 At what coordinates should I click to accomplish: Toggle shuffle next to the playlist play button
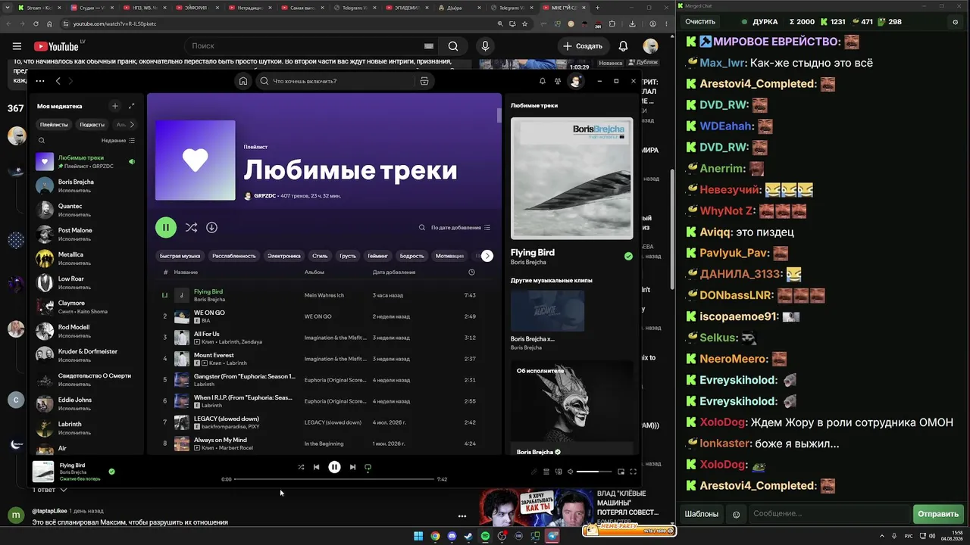click(191, 227)
